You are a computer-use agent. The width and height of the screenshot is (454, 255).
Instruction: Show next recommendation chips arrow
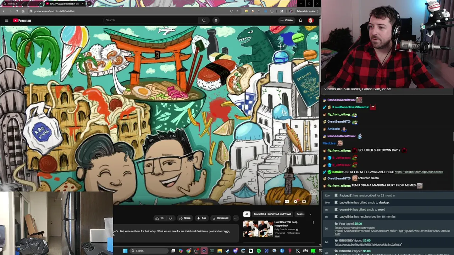(x=310, y=214)
